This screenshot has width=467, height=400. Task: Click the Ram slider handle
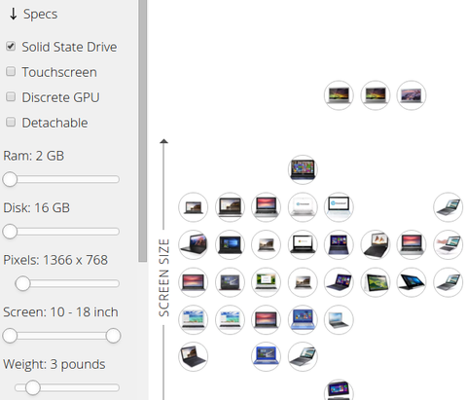click(x=10, y=179)
